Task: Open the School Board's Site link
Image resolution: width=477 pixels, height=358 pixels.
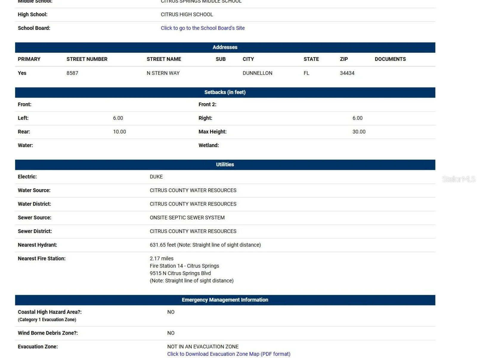Action: 203,28
